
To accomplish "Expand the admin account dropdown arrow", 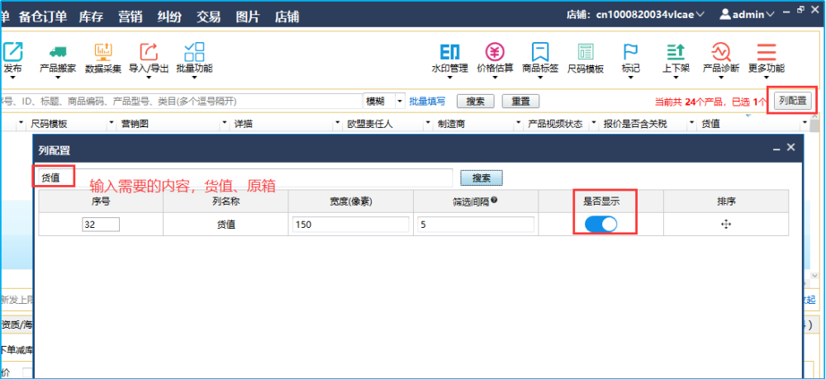I will tap(770, 15).
